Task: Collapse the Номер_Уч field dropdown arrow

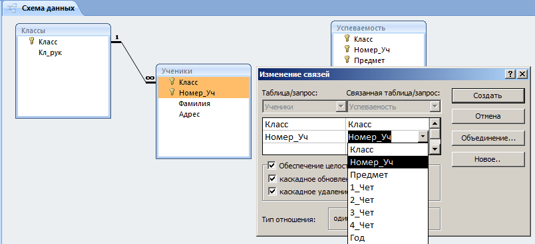Action: (x=423, y=137)
